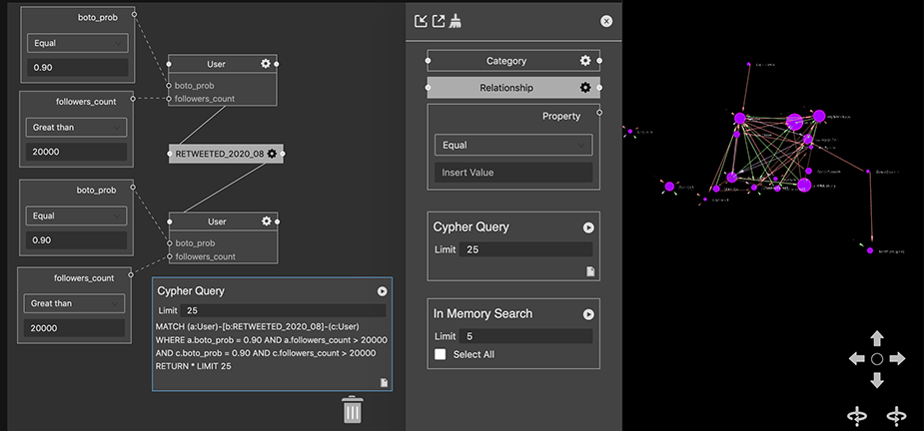Run the In Memory Search
The width and height of the screenshot is (924, 431).
588,314
